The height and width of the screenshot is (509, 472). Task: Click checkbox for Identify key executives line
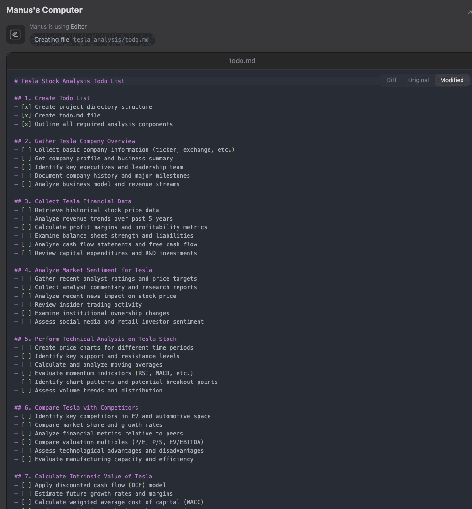[26, 167]
